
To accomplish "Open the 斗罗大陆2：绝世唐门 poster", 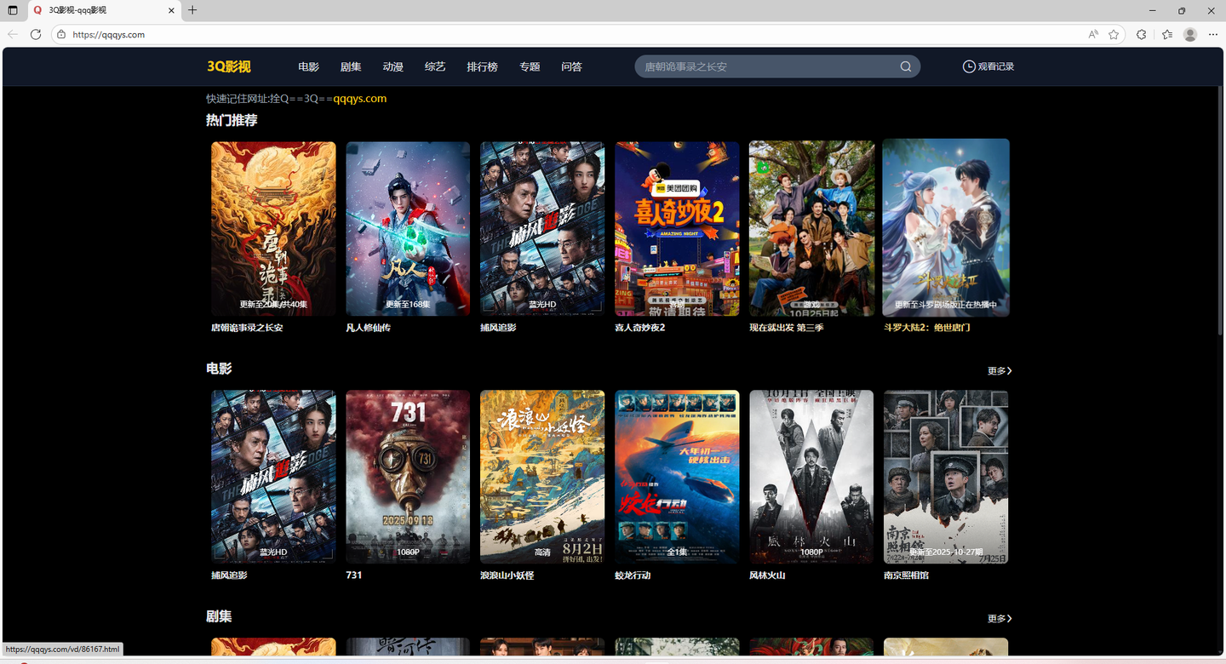I will [946, 227].
